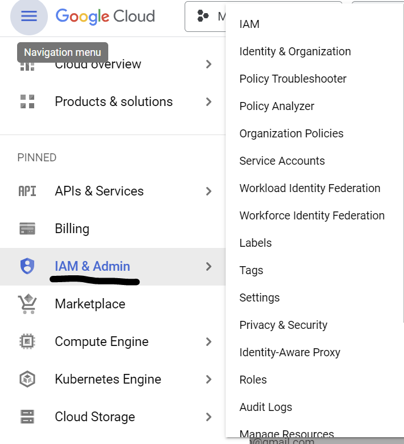Go to Audit Logs
Image resolution: width=404 pixels, height=444 pixels.
[x=266, y=407]
